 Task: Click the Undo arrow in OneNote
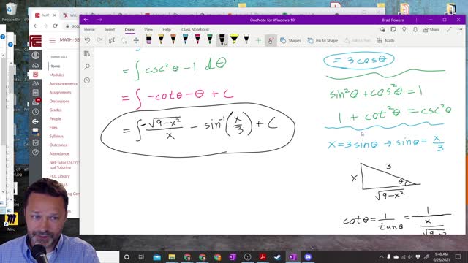[87, 40]
